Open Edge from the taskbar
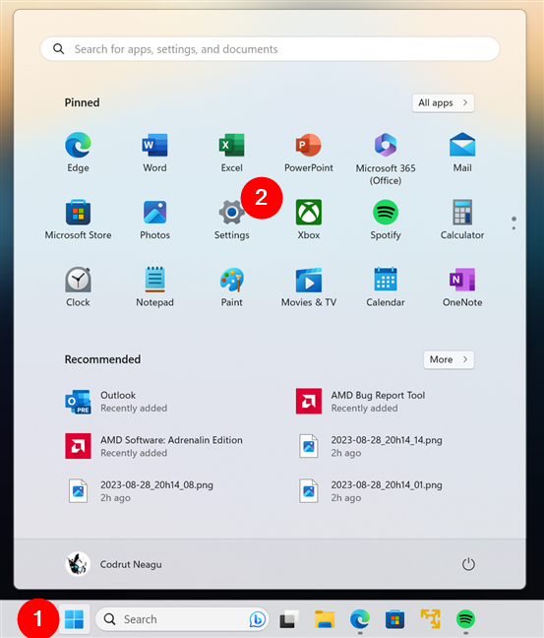The width and height of the screenshot is (544, 638). (360, 619)
